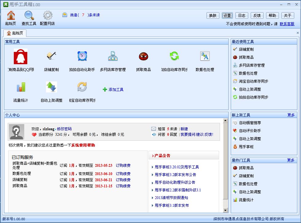Viewport: 301px width, 223px height.
Task: Open announcement 甩手自动化助理升级公告
Action: (175, 182)
